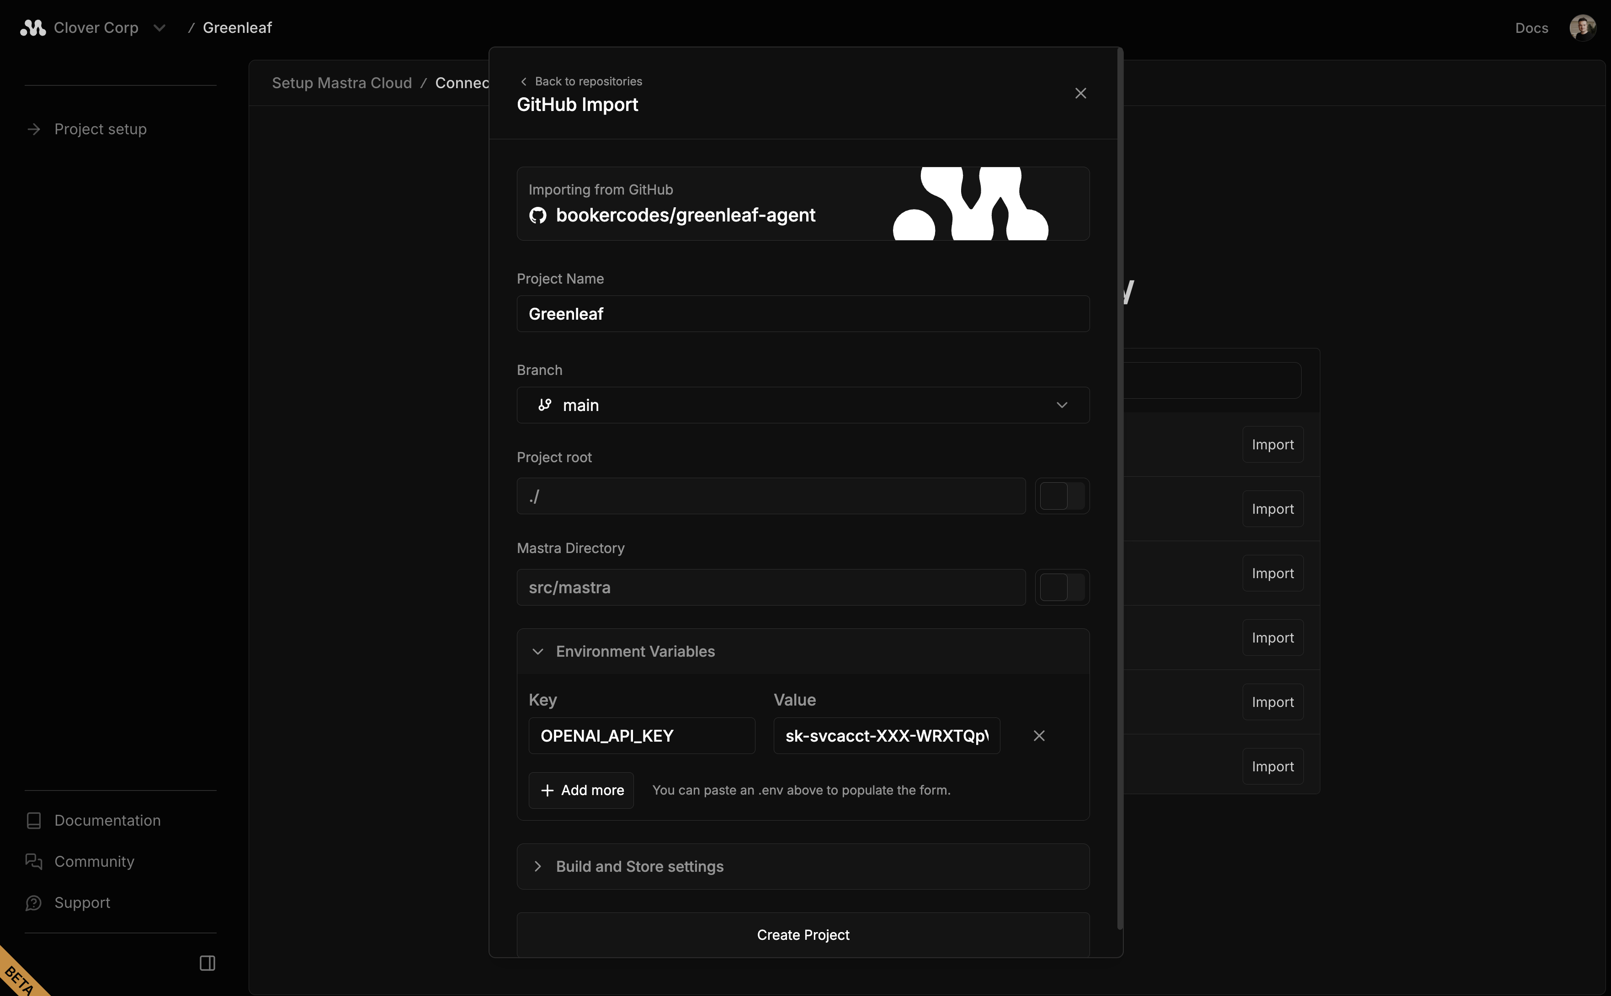The height and width of the screenshot is (996, 1611).
Task: Click the Mastra logo in top bar
Action: [32, 28]
